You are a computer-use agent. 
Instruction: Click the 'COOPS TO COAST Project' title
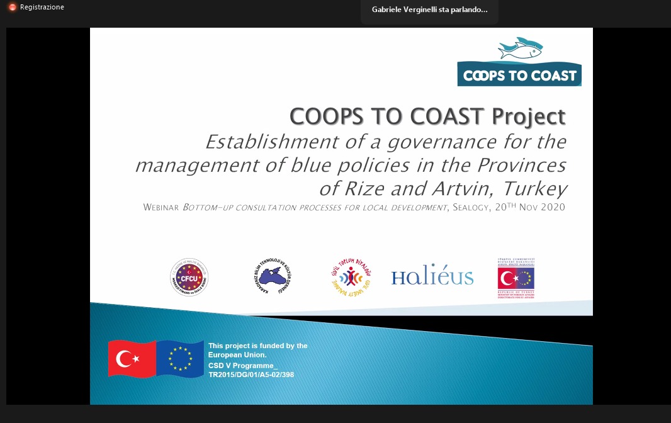[427, 116]
